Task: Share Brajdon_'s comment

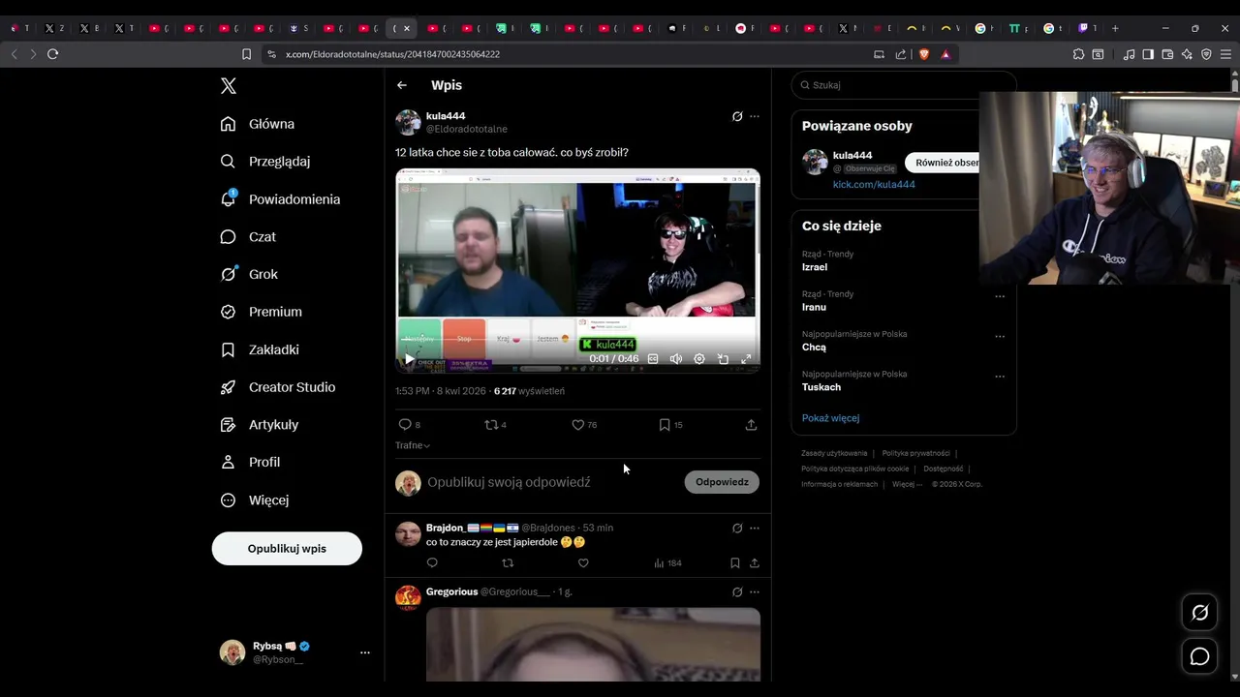Action: point(754,563)
